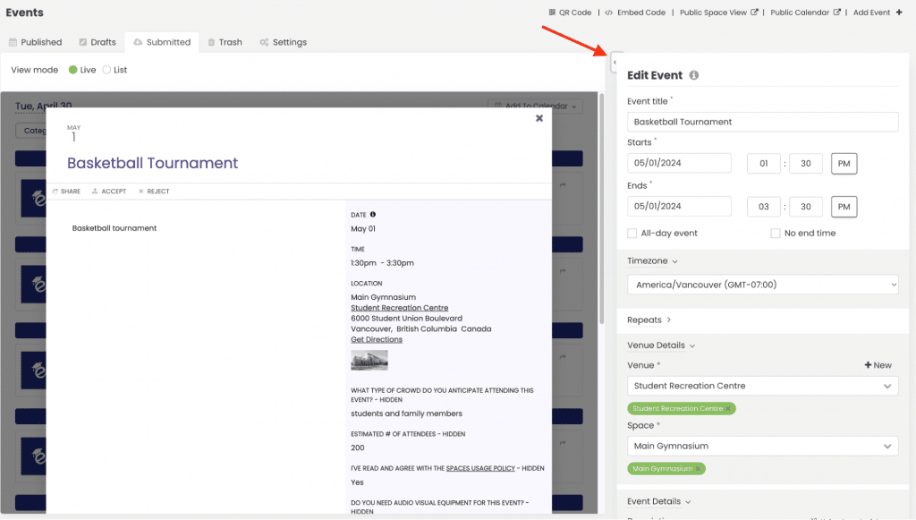Share the Basketball Tournament event
The width and height of the screenshot is (916, 520).
(x=66, y=192)
